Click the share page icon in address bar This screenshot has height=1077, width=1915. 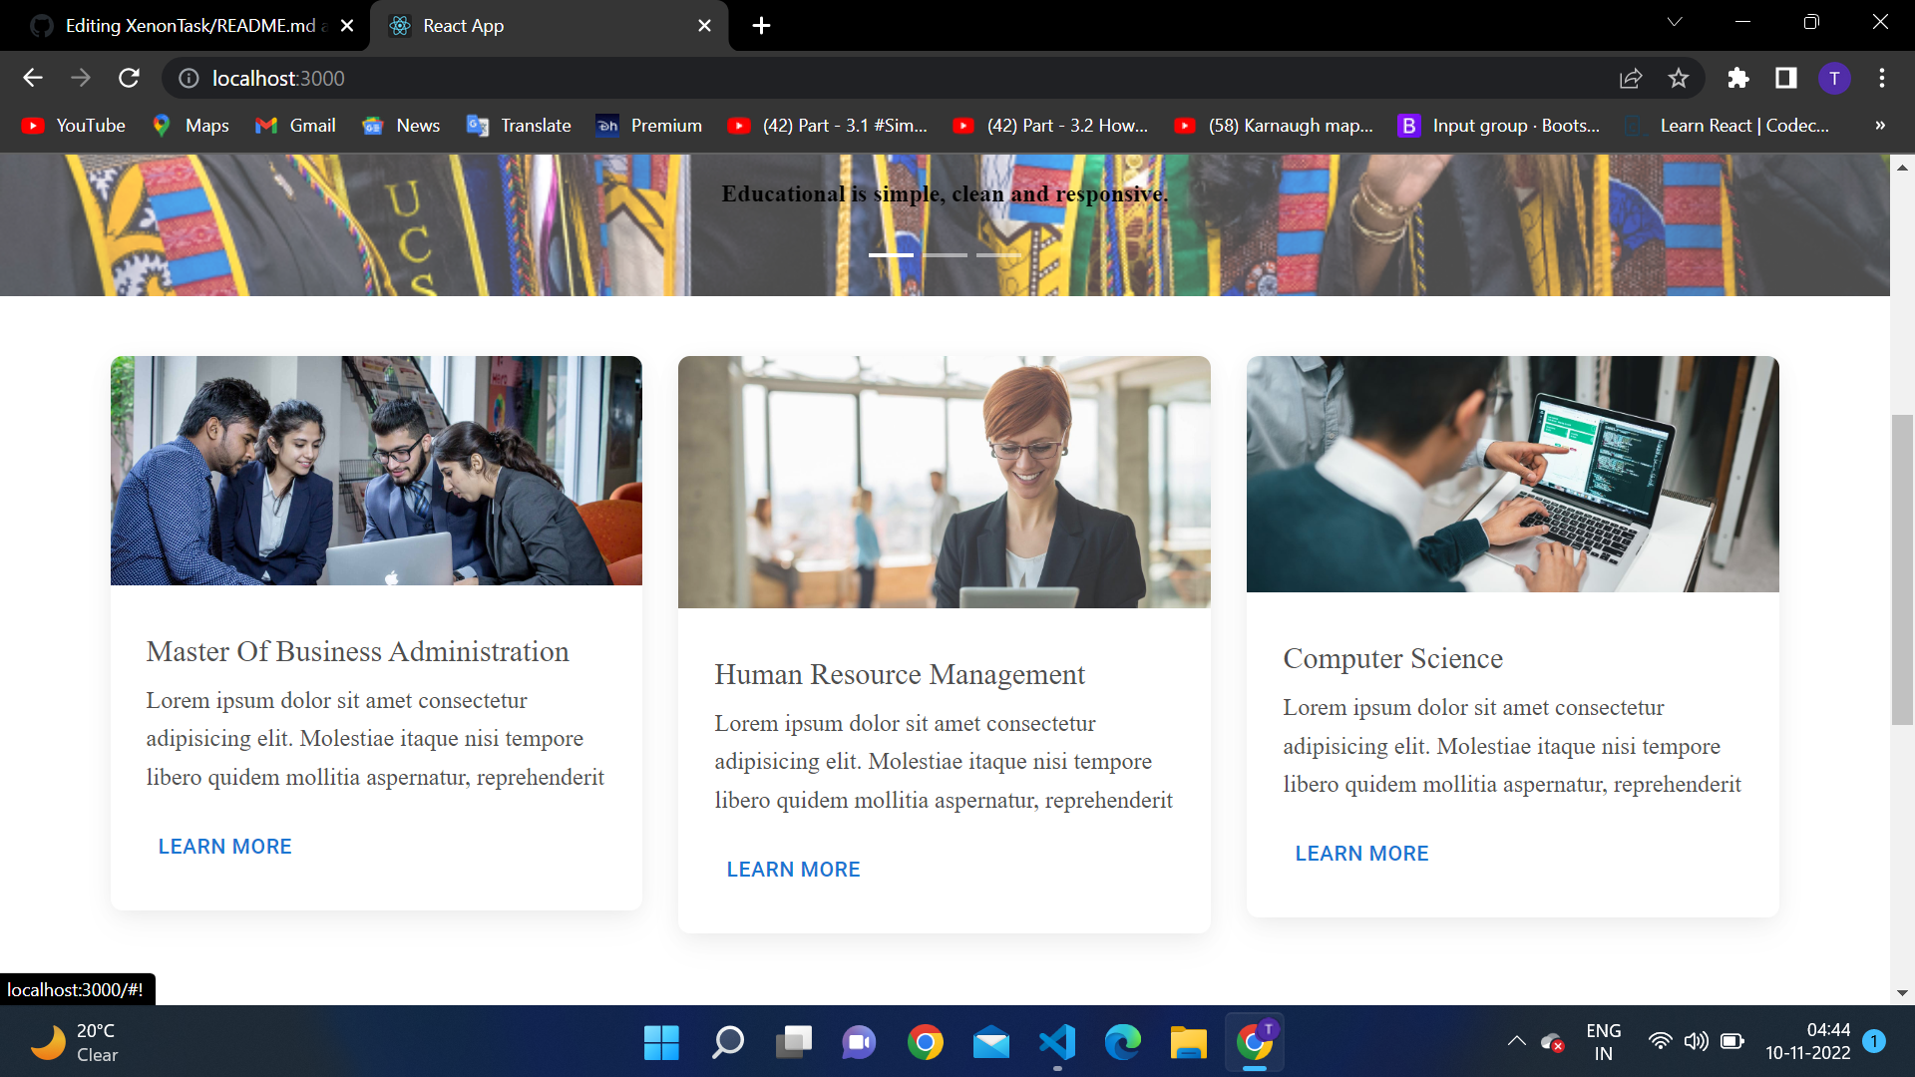click(x=1631, y=78)
